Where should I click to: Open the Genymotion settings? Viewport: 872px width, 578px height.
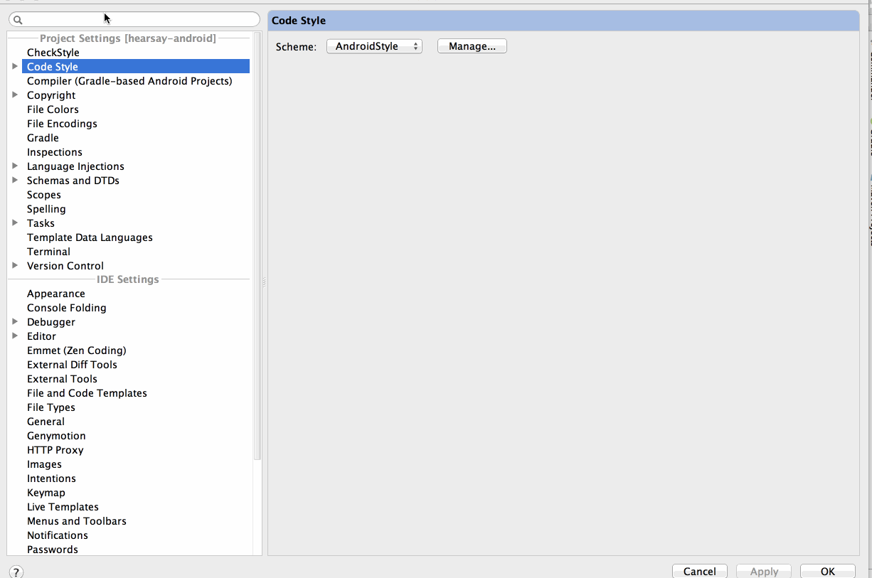[56, 436]
